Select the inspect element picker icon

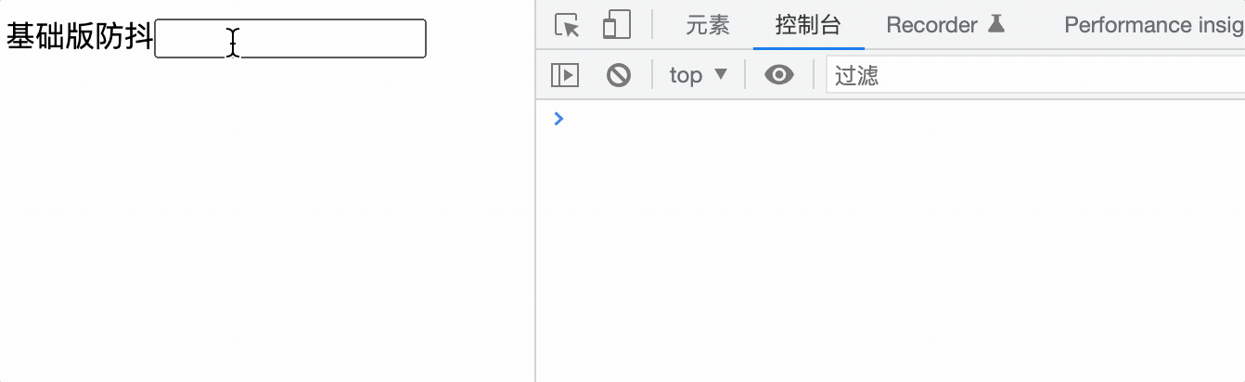click(x=567, y=25)
